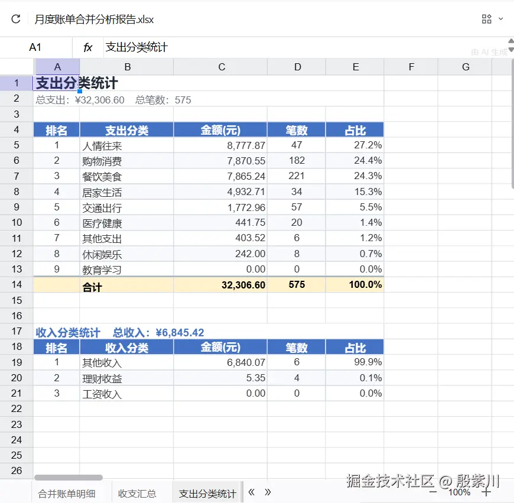514x503 pixels.
Task: Click the 医疗健康 category cell
Action: coord(127,223)
